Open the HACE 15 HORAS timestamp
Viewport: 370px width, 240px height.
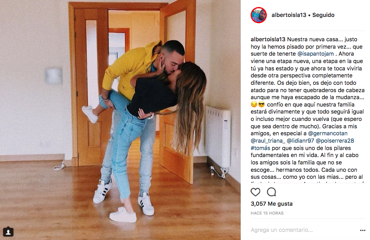coord(267,213)
